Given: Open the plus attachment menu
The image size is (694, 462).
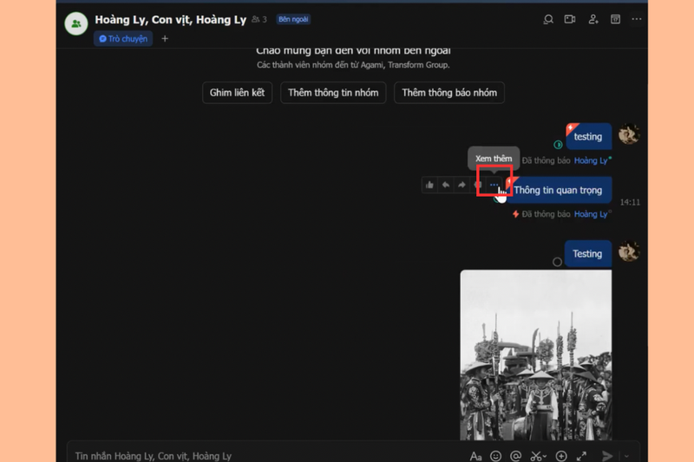Looking at the screenshot, I should [561, 456].
